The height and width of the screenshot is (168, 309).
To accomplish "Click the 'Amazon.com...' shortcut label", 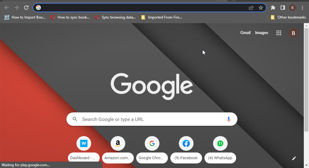I will 118,158.
